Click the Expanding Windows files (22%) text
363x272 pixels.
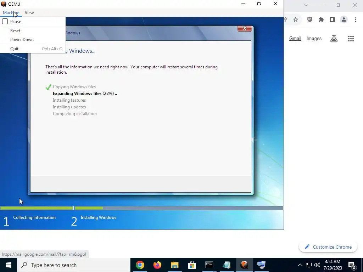(x=85, y=93)
